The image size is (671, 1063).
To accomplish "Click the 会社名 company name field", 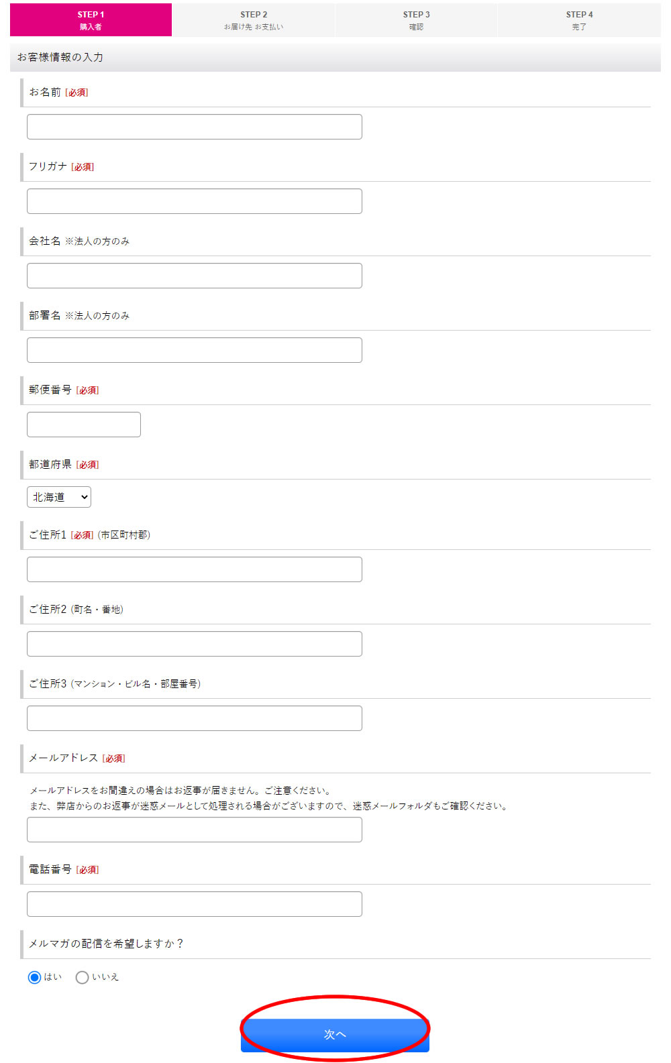I will (x=193, y=274).
